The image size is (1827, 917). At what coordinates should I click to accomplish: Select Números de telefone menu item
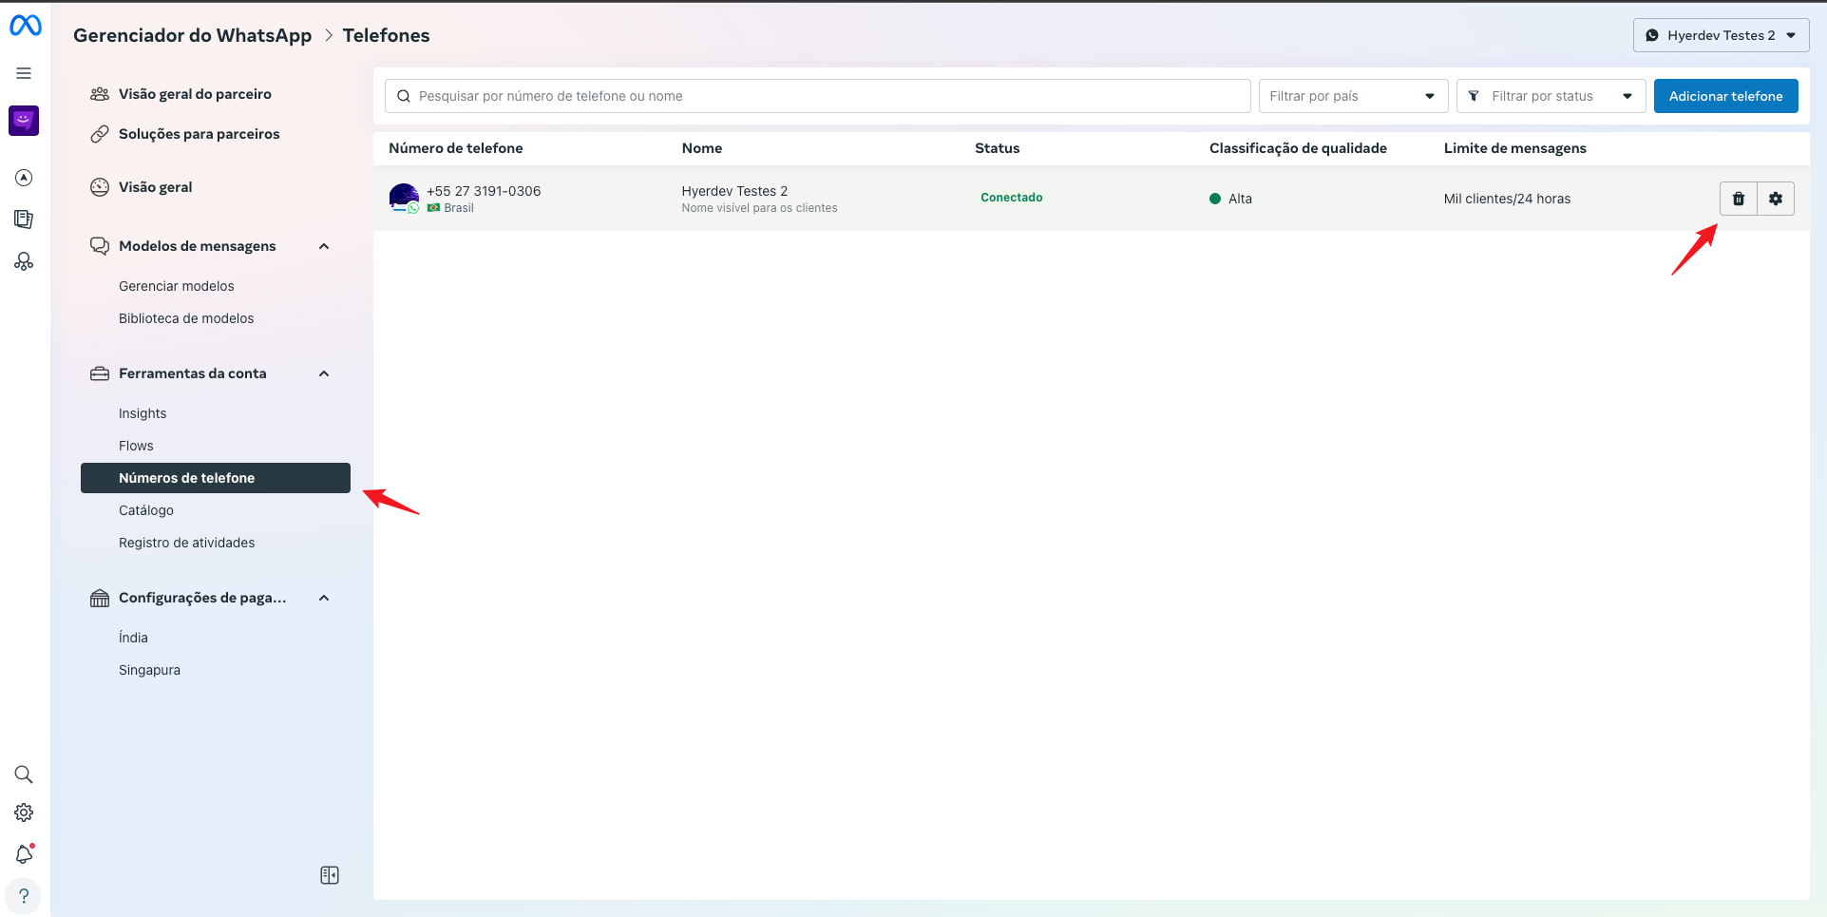tap(216, 478)
